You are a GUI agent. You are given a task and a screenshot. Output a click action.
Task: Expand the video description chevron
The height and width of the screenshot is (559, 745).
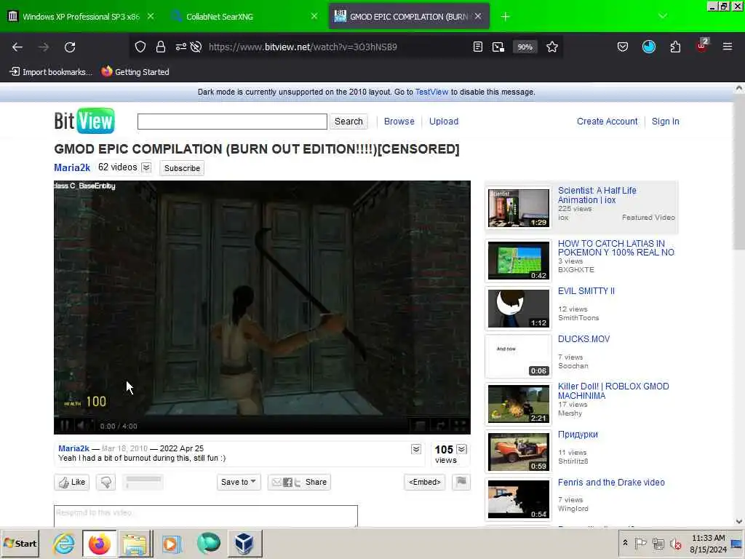pos(415,449)
